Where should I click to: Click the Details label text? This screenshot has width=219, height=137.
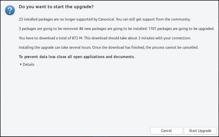(28, 64)
